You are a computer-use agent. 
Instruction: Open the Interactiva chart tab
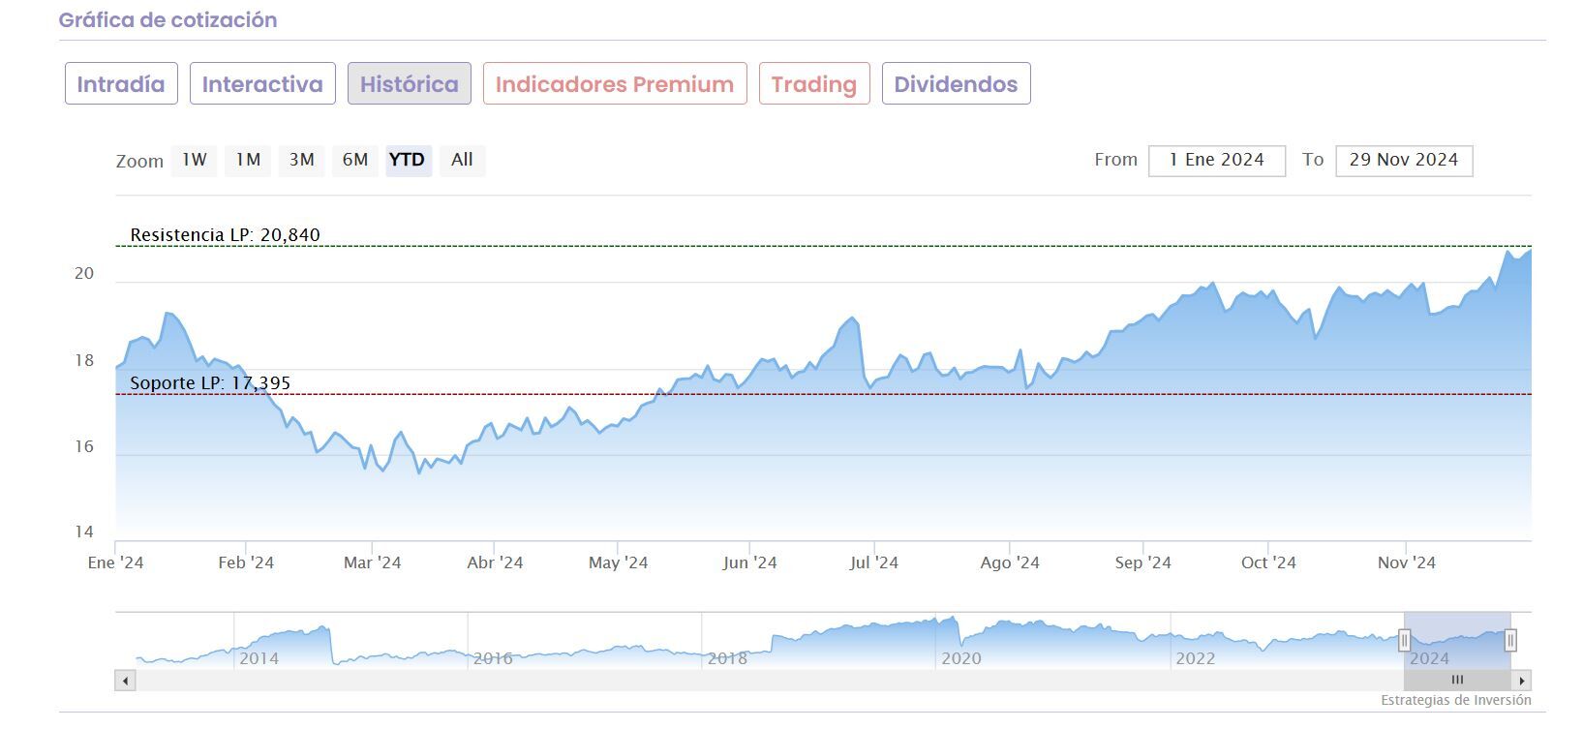coord(262,84)
